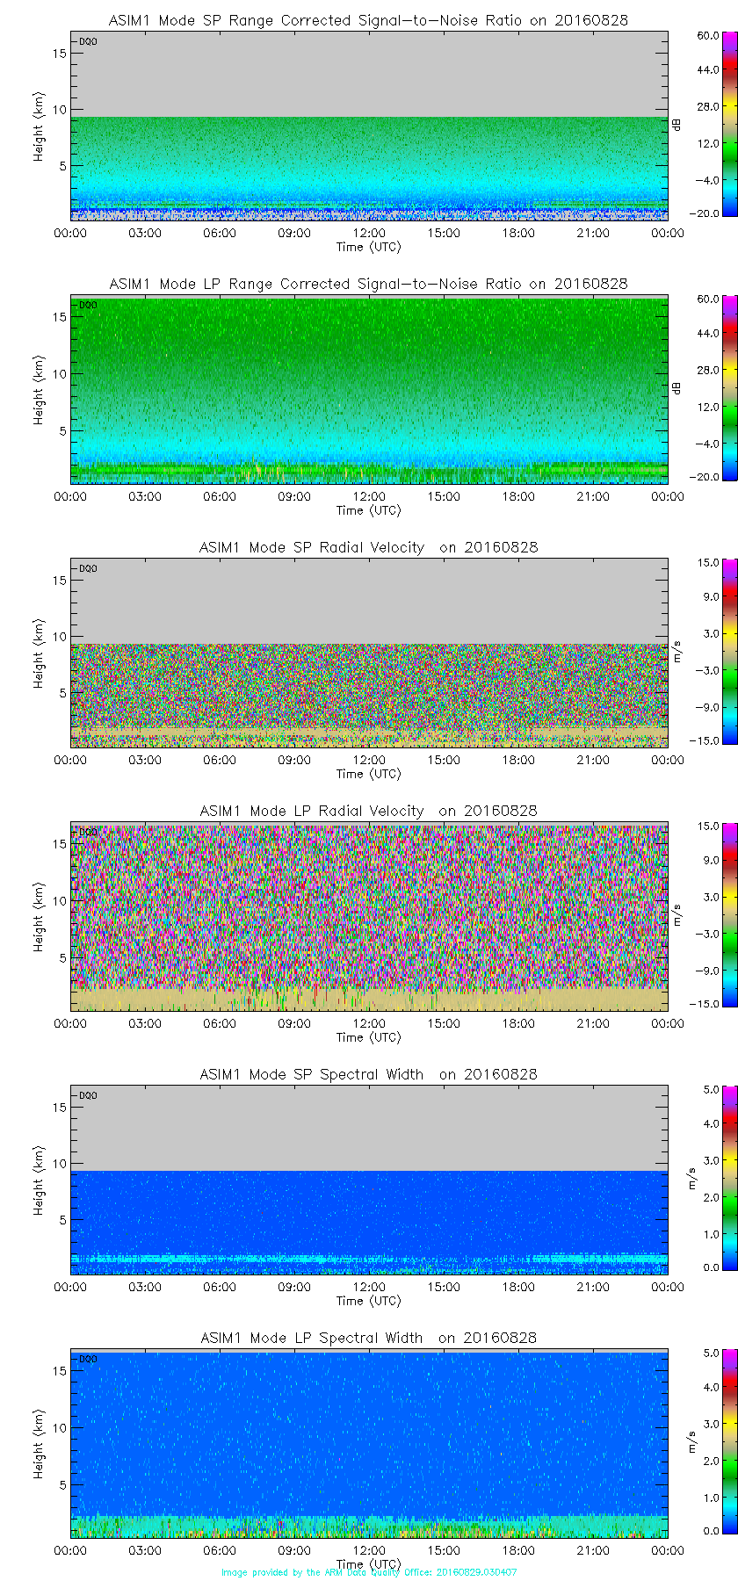Click the 21:00 tick label under LP Spectral Width plot

click(593, 1550)
